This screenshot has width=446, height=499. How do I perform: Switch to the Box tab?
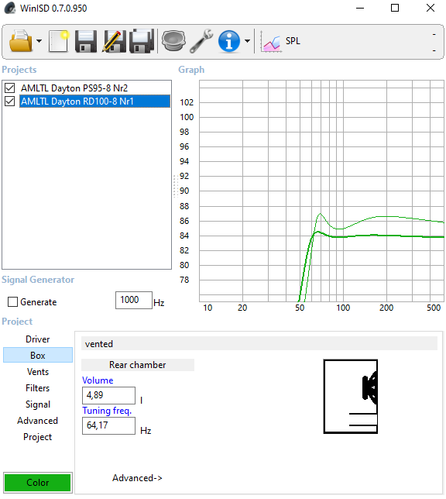pos(38,355)
